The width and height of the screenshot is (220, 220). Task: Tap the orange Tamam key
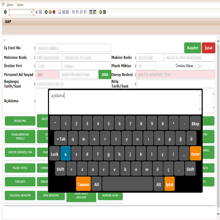[x=83, y=184]
